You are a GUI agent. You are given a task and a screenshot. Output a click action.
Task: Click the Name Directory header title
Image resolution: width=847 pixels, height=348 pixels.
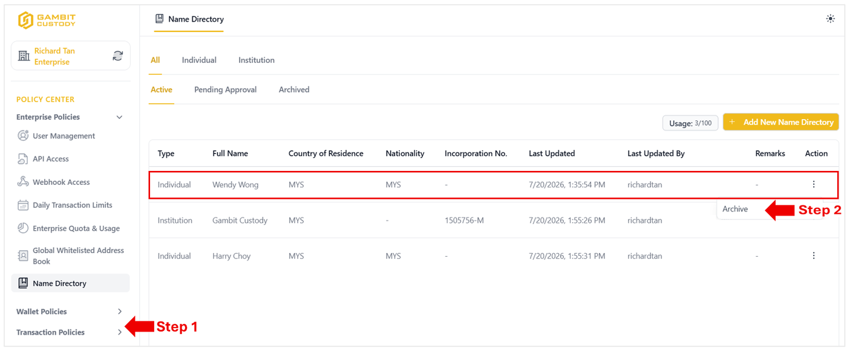click(x=196, y=19)
